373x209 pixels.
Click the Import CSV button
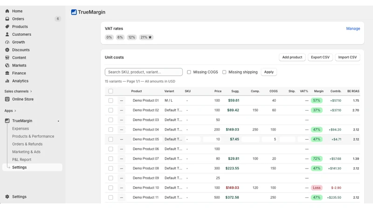(x=347, y=57)
